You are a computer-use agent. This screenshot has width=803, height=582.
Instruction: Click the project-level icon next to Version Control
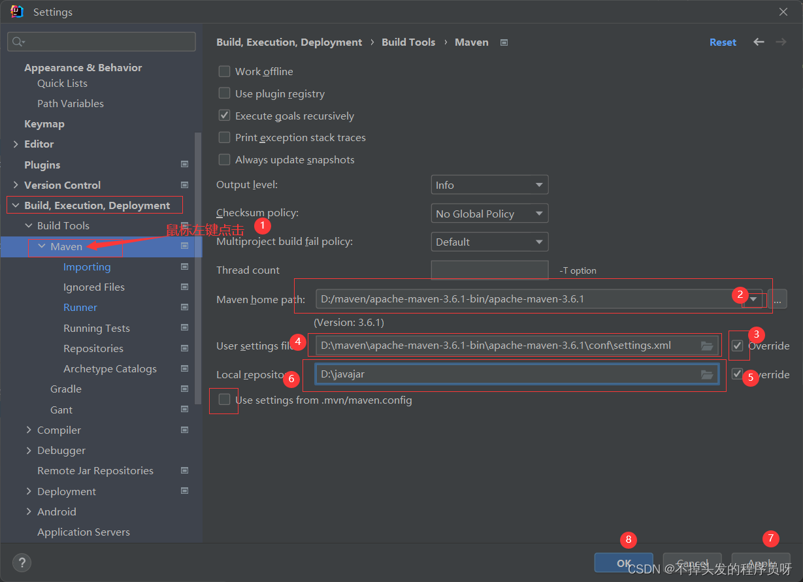click(184, 185)
